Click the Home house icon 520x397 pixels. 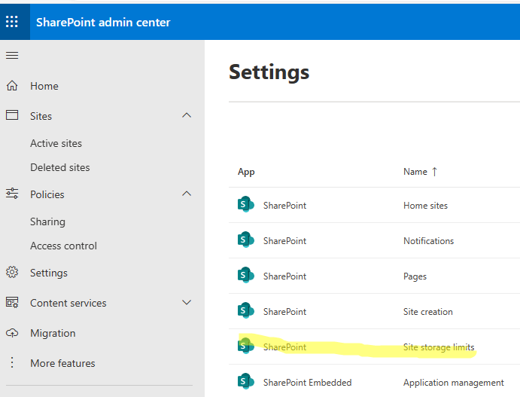(12, 86)
